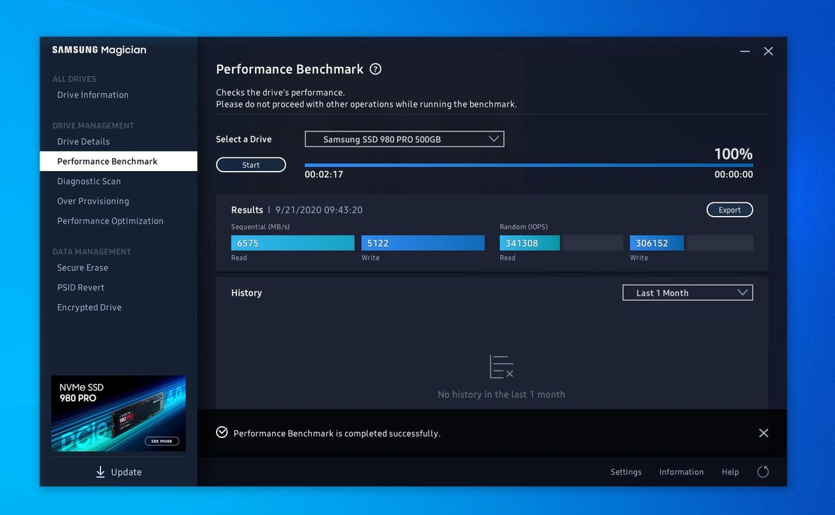Click the help question-mark icon beside Performance Benchmark

point(375,69)
